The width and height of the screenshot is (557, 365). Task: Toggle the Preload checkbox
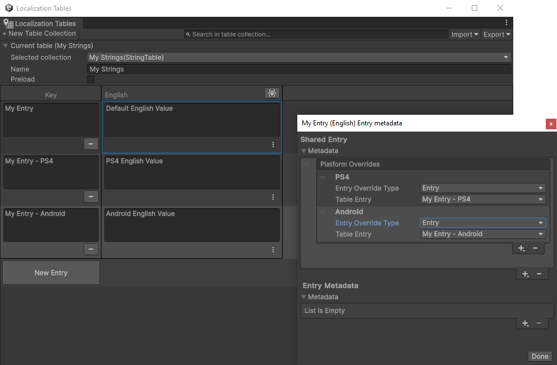tap(91, 79)
